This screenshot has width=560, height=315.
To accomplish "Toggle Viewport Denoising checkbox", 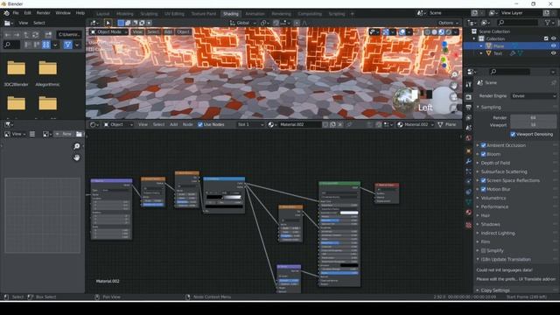I will pyautogui.click(x=513, y=134).
